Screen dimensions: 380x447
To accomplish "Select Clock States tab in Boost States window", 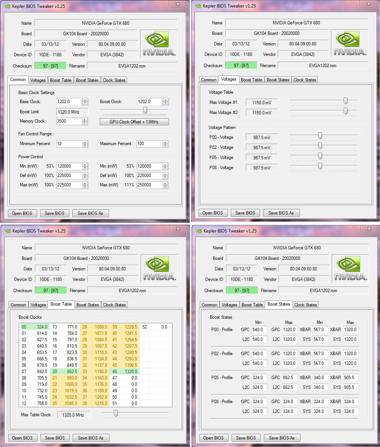I will pyautogui.click(x=305, y=305).
